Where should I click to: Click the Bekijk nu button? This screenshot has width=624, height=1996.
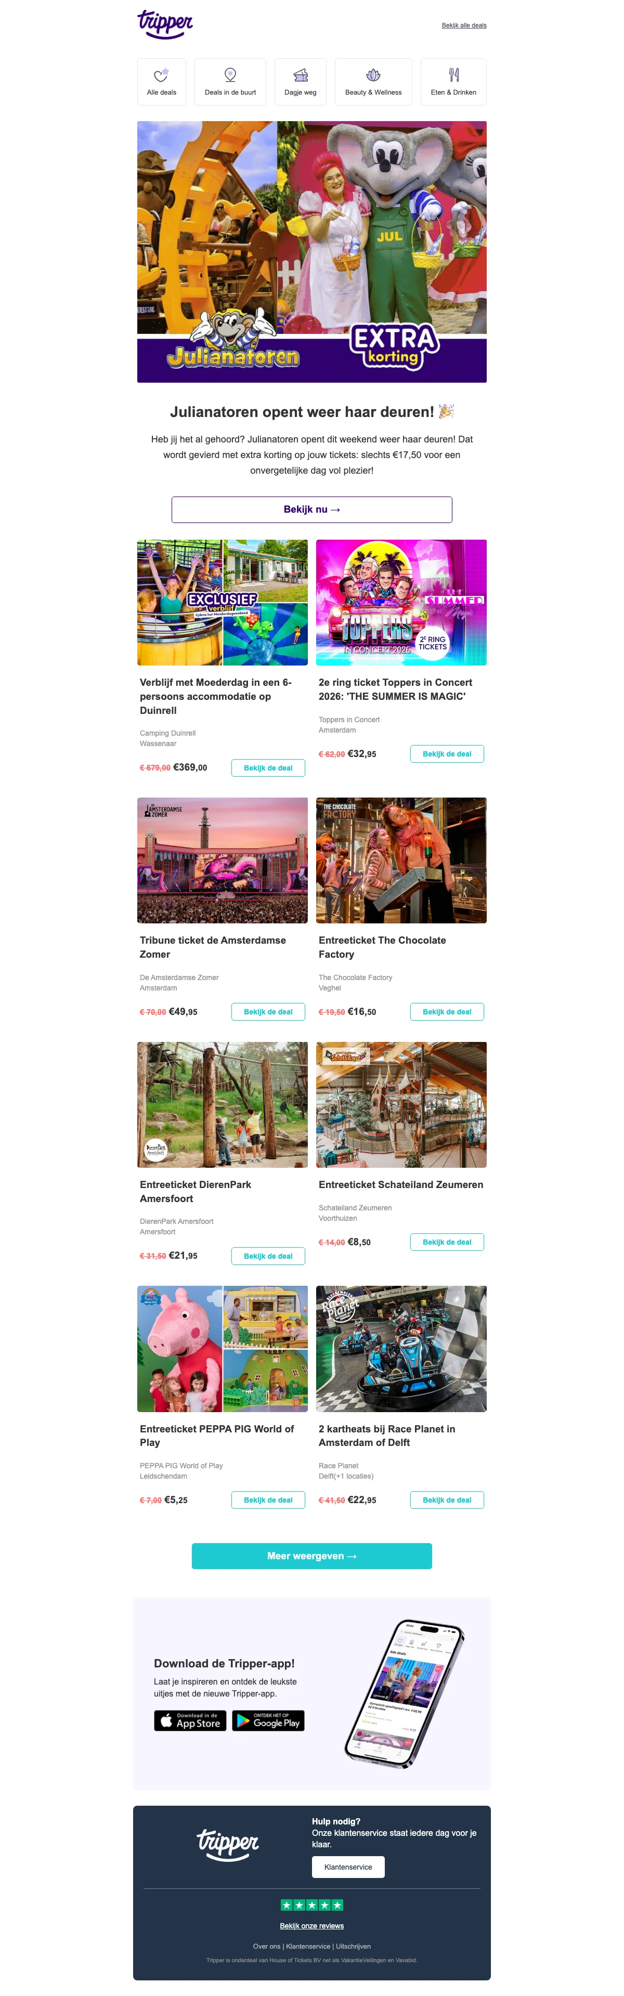tap(311, 510)
